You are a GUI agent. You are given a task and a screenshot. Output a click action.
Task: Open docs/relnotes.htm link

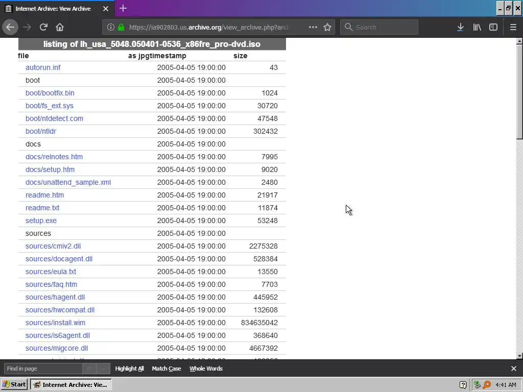click(x=54, y=157)
